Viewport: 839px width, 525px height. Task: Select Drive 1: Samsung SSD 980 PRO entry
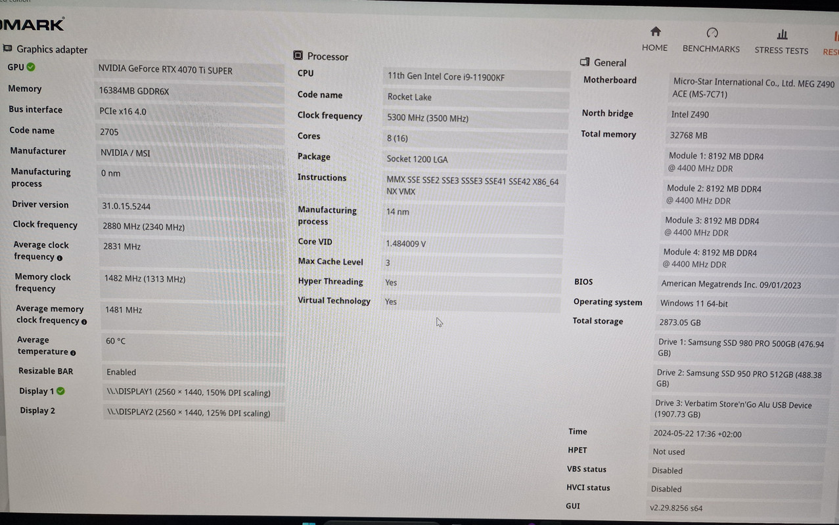[x=740, y=348]
